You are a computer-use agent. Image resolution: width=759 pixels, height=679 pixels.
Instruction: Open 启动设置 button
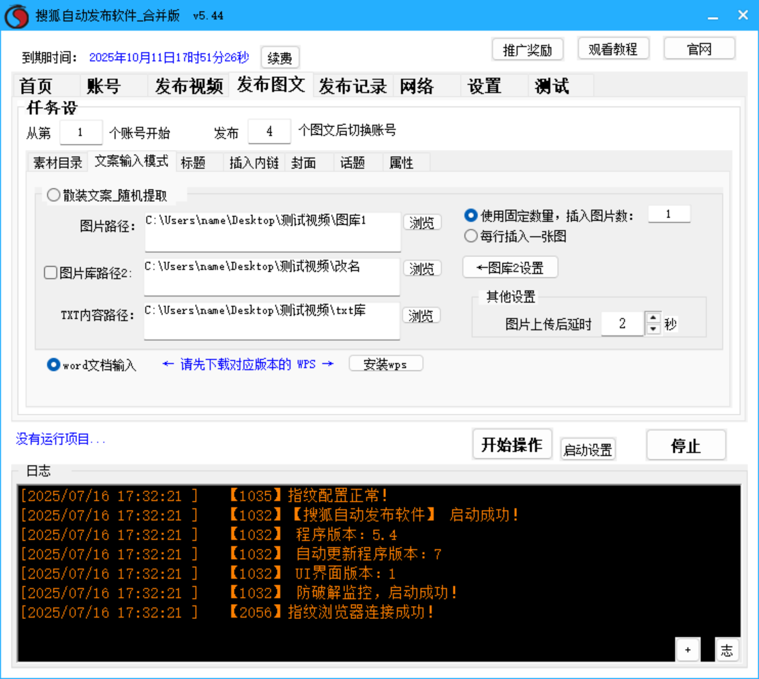(588, 450)
